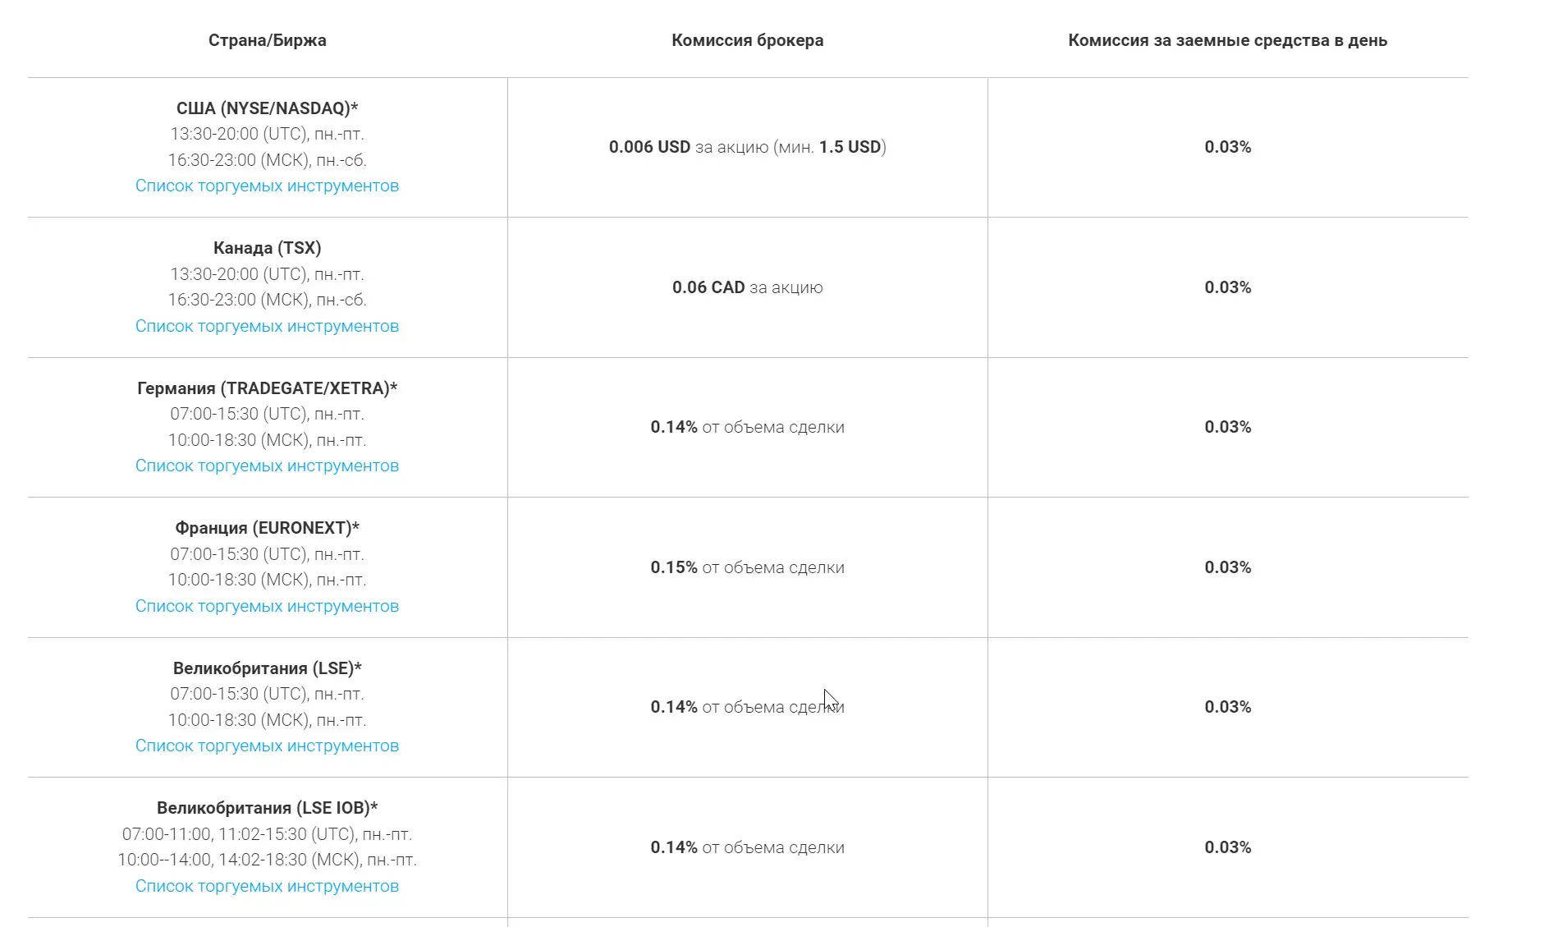1558x927 pixels.
Task: Select the Германия (TRADEGATE/XETRA) title
Action: coord(267,388)
